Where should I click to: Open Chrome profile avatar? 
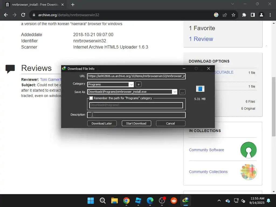(x=261, y=15)
